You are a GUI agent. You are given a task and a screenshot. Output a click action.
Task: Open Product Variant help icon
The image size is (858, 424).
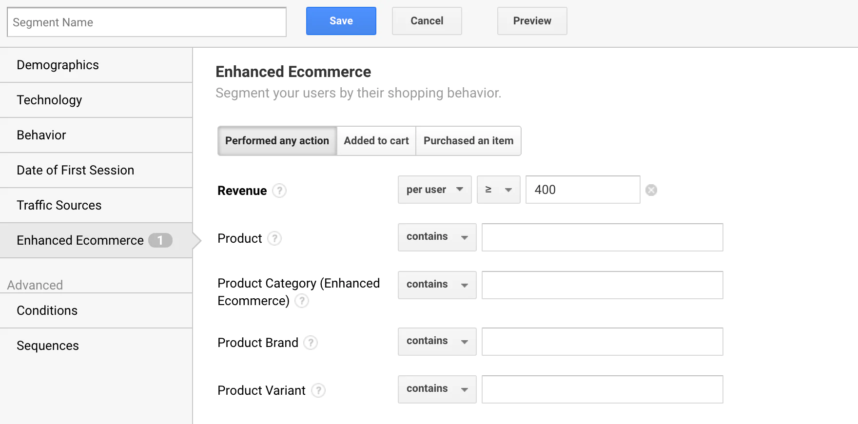pos(318,390)
